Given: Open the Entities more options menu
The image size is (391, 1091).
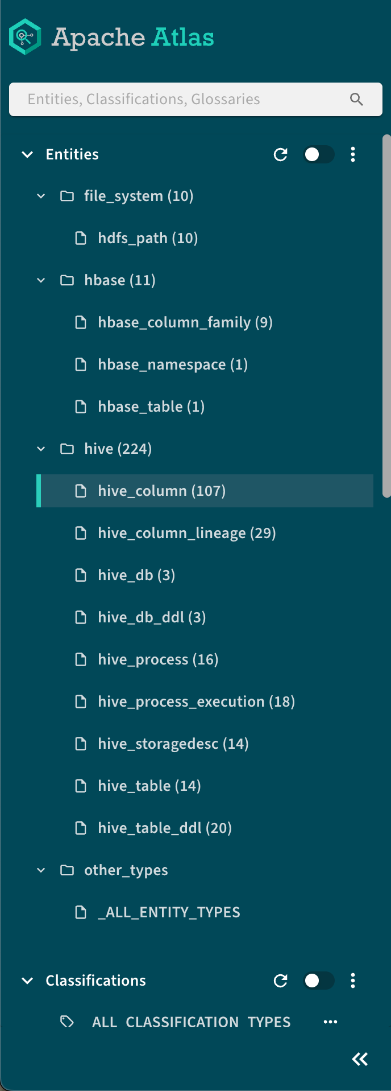Looking at the screenshot, I should click(353, 154).
